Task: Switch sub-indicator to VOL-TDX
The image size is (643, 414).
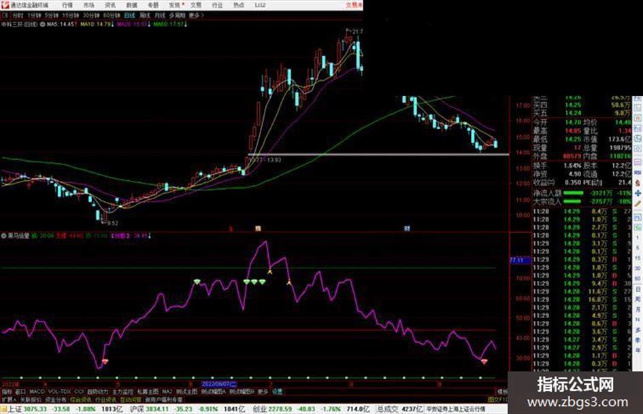Action: click(x=59, y=392)
